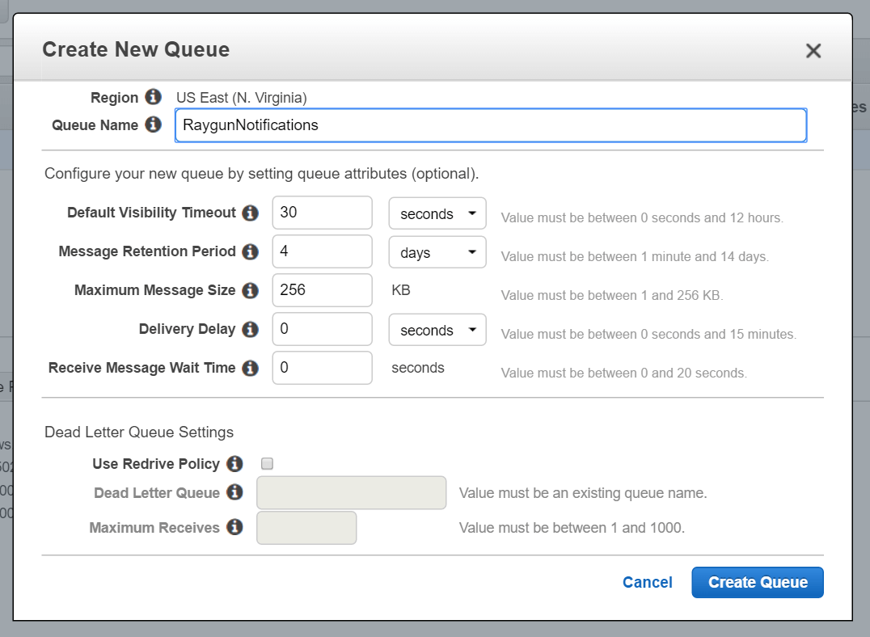Click the Queue Name info icon
The image size is (870, 637).
tap(154, 125)
